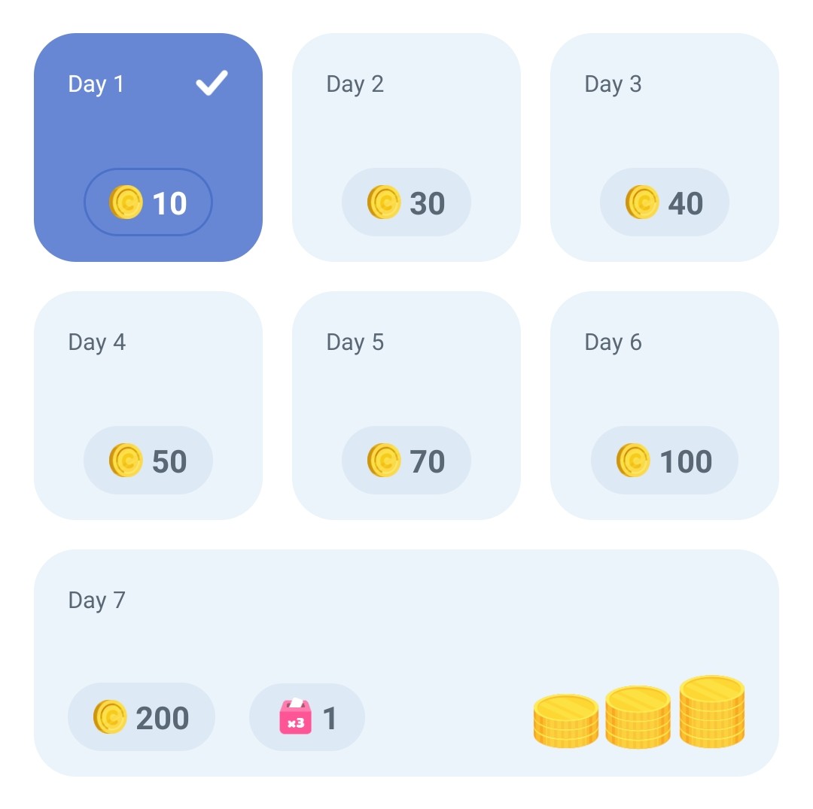
Task: Click the gold coin icon in Day 1
Action: pyautogui.click(x=126, y=202)
